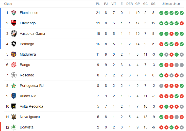The width and height of the screenshot is (186, 131).
Task: Click the SG column header
Action: [x=153, y=4]
